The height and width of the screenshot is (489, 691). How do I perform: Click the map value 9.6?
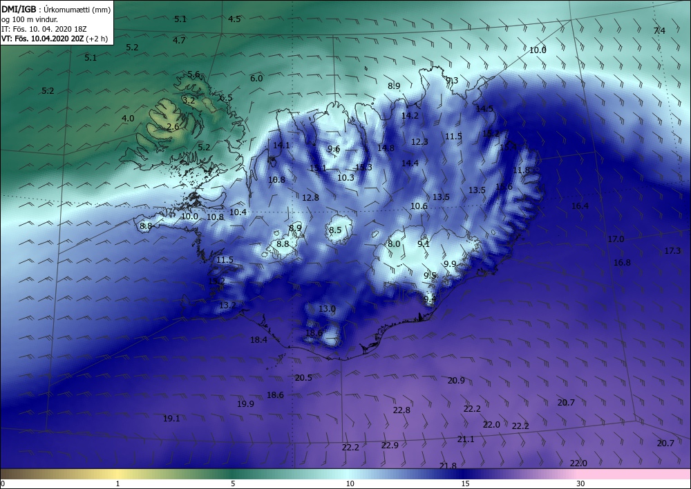click(334, 149)
